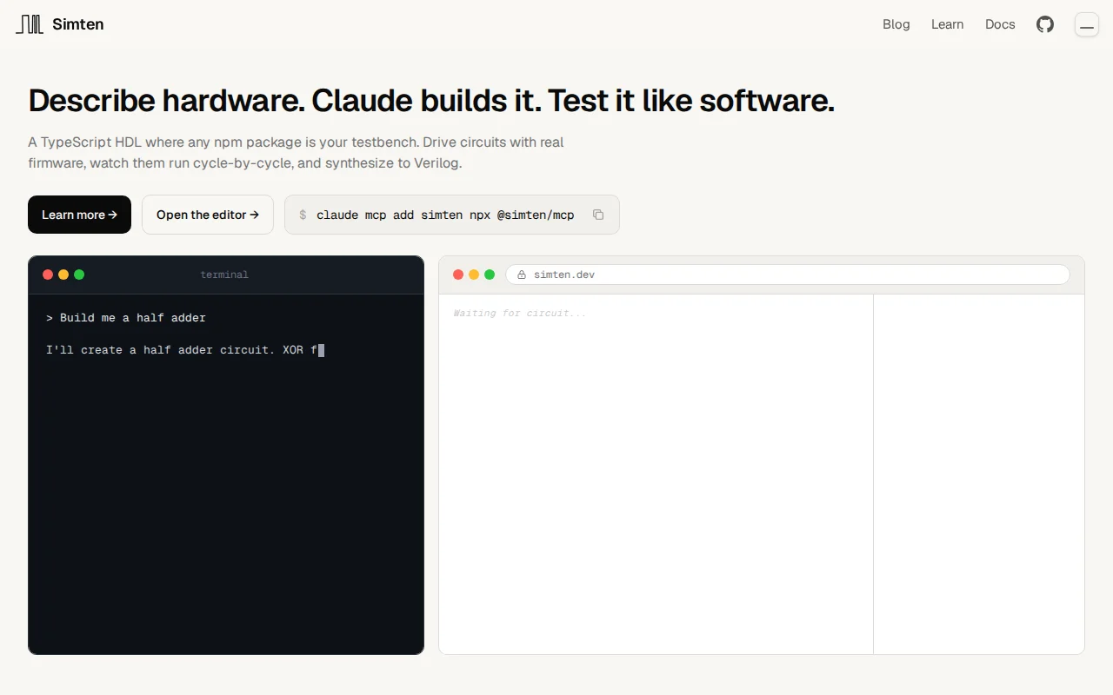Copy the claude mcp add command

[598, 215]
